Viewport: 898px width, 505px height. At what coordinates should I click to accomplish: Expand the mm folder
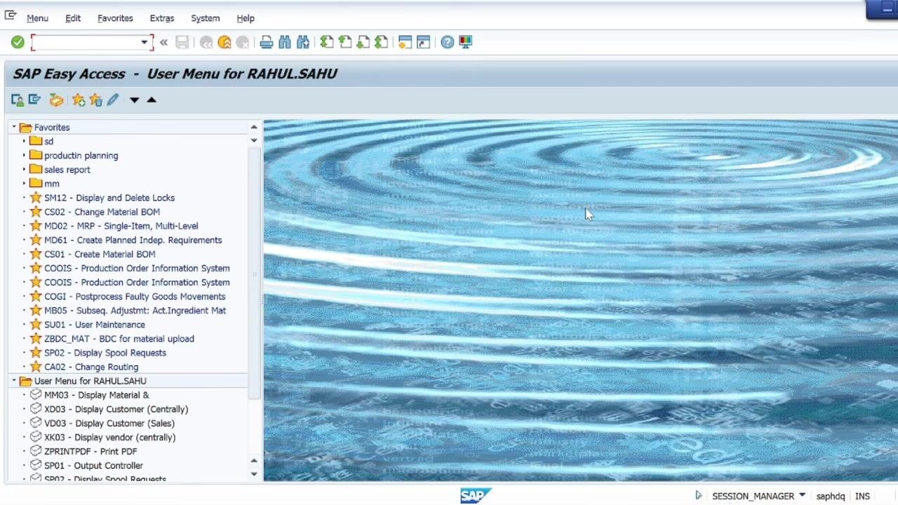pyautogui.click(x=24, y=184)
